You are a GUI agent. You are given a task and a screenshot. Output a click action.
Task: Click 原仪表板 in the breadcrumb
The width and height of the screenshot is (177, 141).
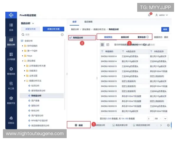pos(86,29)
